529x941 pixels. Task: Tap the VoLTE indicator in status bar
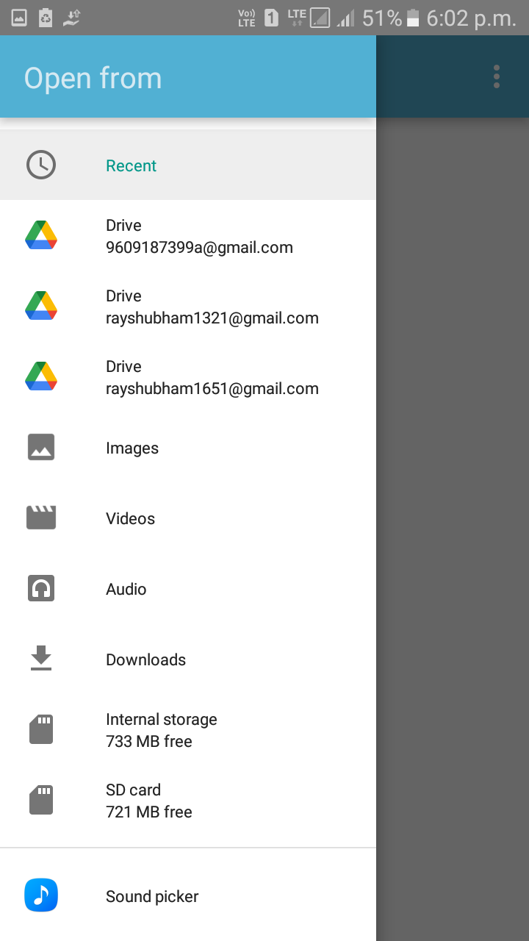[x=247, y=18]
